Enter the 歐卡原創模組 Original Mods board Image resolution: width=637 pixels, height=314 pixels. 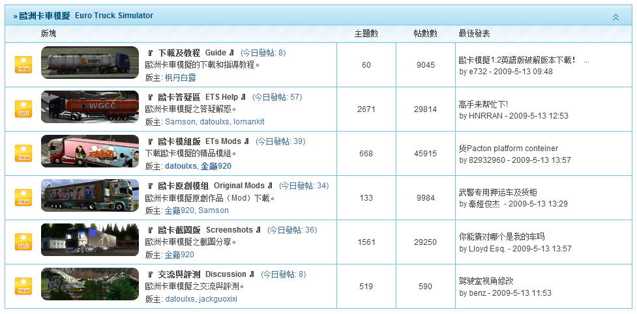point(211,186)
